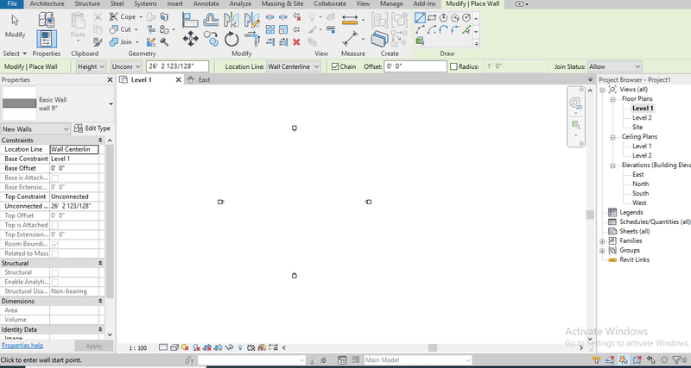Open the New Walls filter dropdown
The image size is (691, 368).
tap(35, 128)
